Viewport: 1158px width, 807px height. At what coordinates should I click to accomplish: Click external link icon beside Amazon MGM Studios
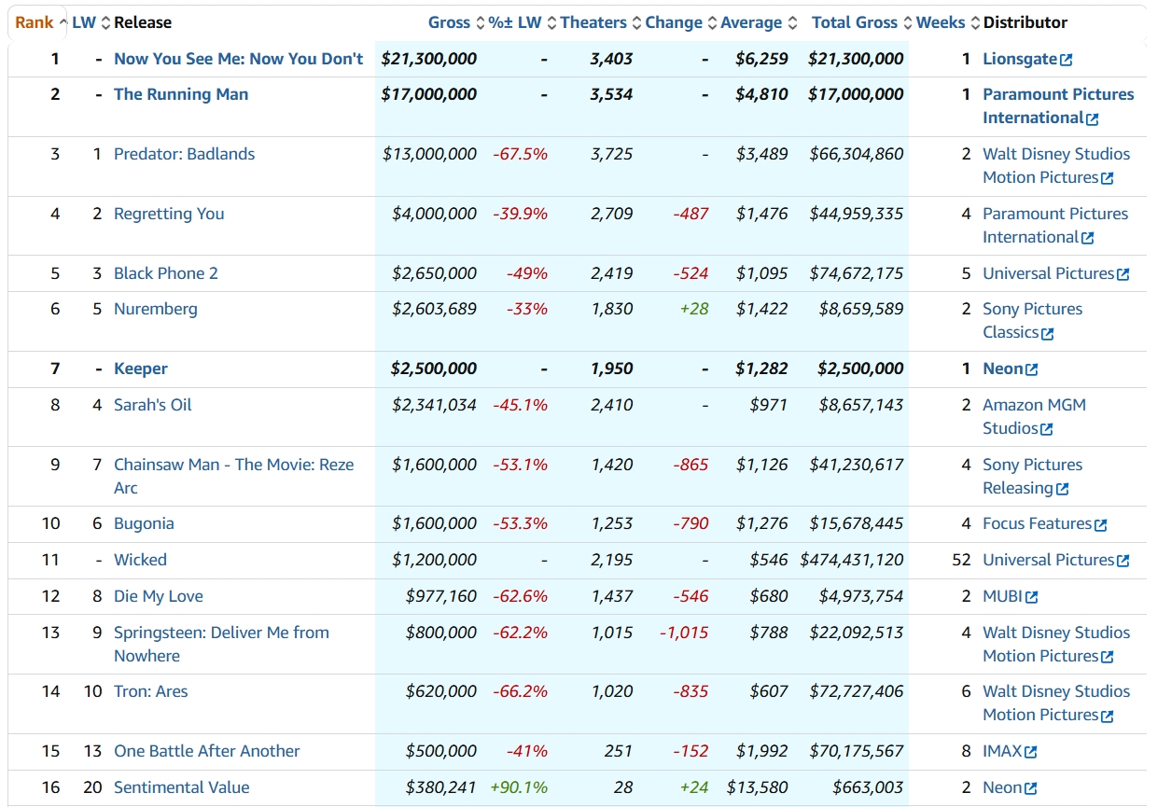click(x=1047, y=429)
